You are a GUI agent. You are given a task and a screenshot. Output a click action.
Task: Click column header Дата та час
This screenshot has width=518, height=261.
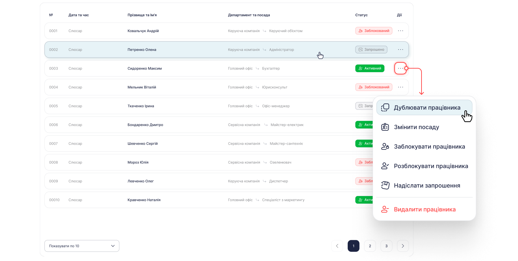pyautogui.click(x=79, y=15)
